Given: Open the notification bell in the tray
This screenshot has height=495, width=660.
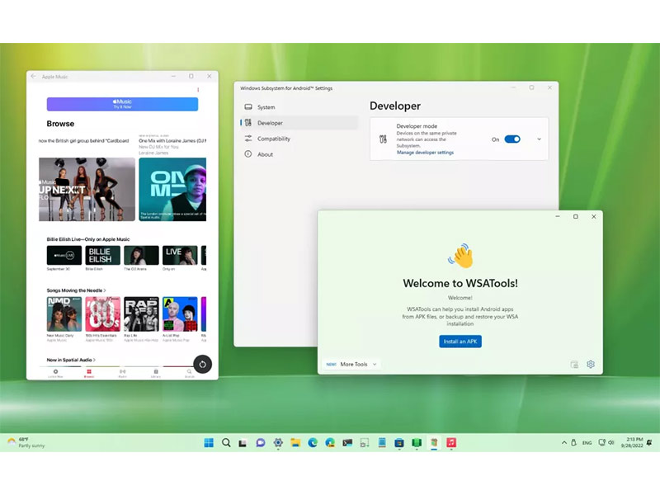Looking at the screenshot, I should [x=649, y=443].
